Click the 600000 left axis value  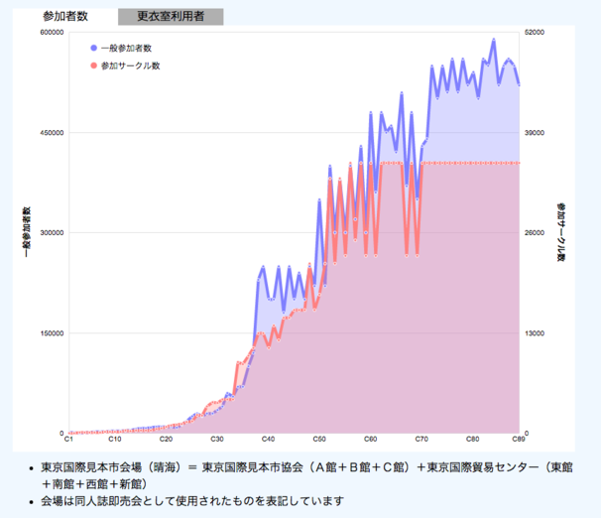point(52,33)
